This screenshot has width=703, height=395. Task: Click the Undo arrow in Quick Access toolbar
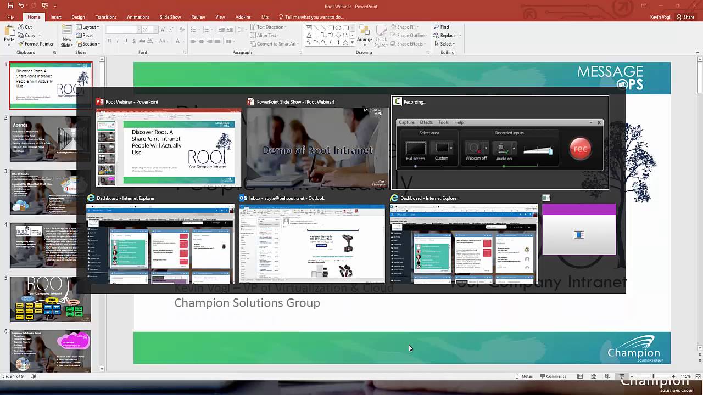21,5
